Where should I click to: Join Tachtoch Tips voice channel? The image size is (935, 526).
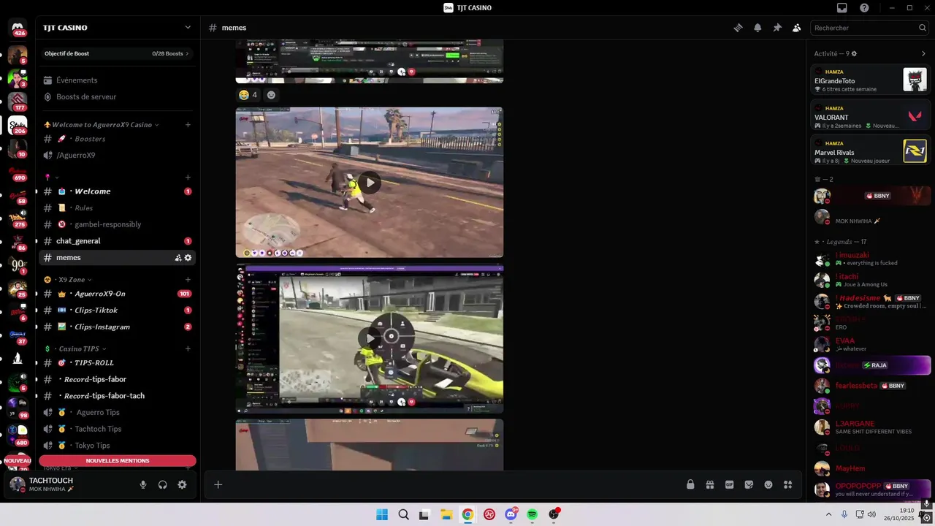coord(117,429)
